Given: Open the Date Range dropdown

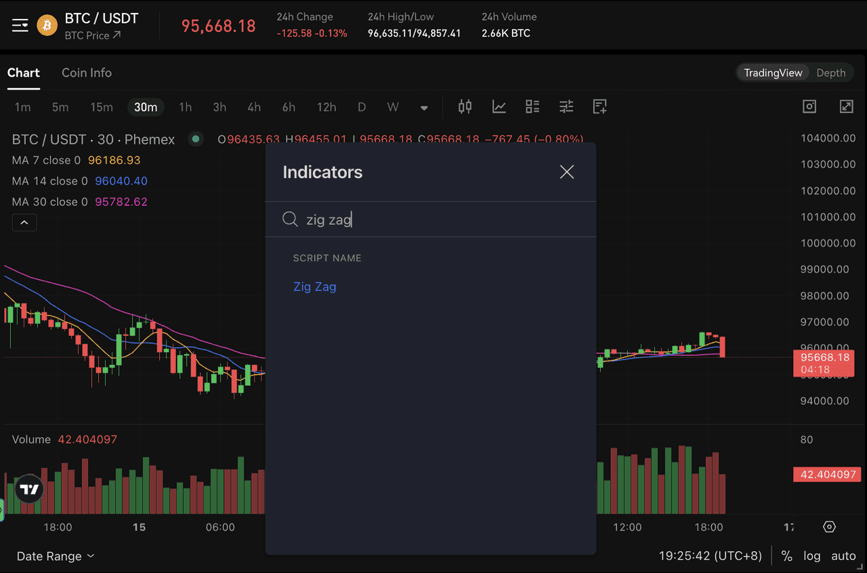Looking at the screenshot, I should point(56,556).
